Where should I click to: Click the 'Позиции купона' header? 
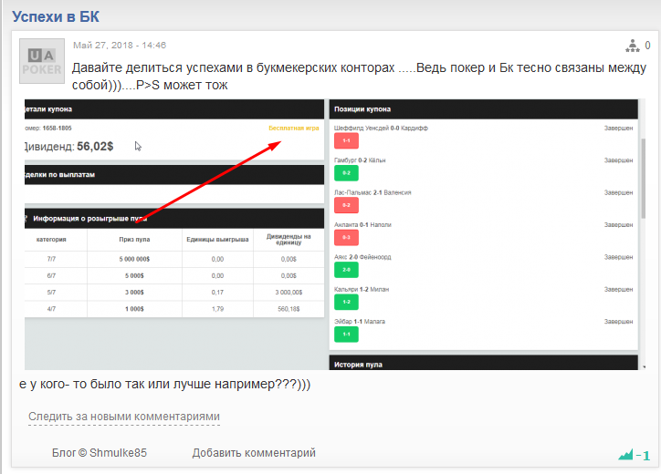pyautogui.click(x=484, y=109)
